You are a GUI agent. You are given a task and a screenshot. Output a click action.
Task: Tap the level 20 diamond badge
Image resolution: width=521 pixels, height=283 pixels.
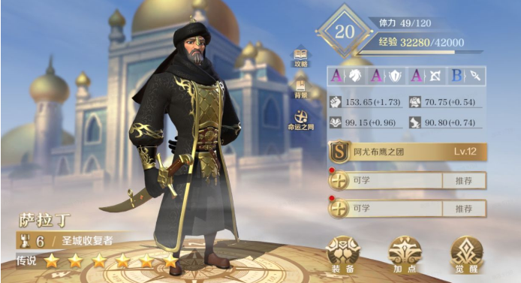click(x=345, y=32)
